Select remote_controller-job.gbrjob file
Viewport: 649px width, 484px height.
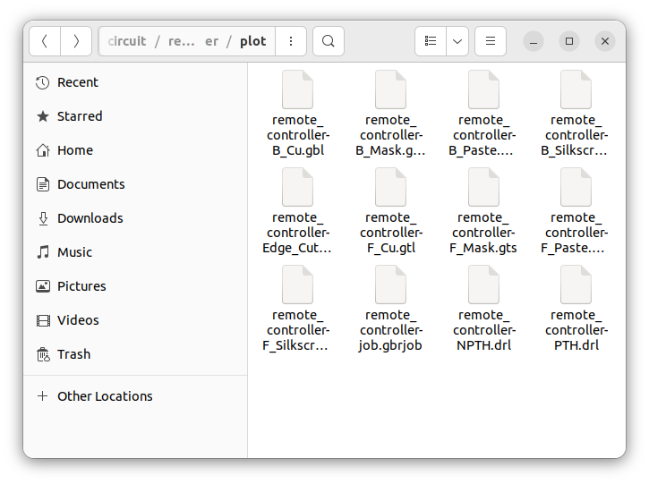pyautogui.click(x=390, y=309)
